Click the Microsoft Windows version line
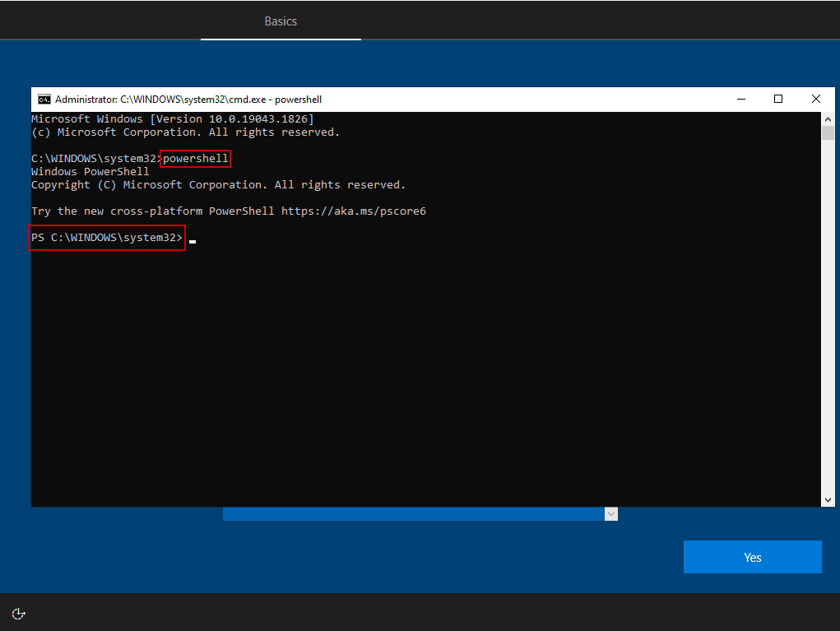This screenshot has height=631, width=840. (172, 119)
